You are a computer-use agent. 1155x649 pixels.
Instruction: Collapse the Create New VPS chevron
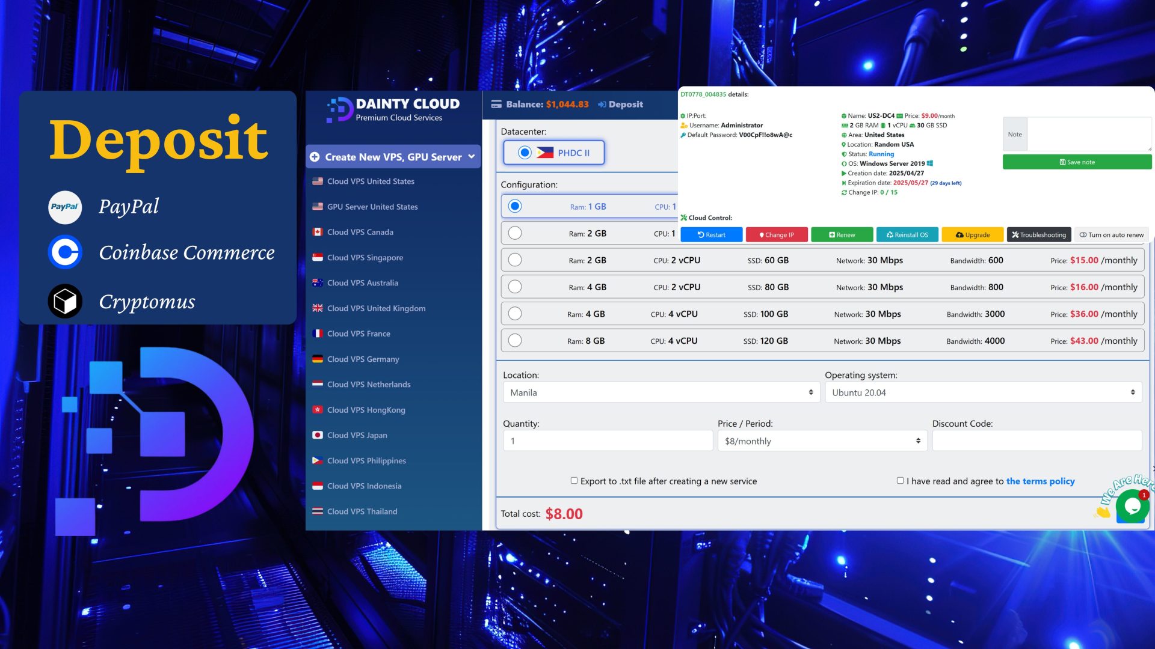[x=472, y=157]
